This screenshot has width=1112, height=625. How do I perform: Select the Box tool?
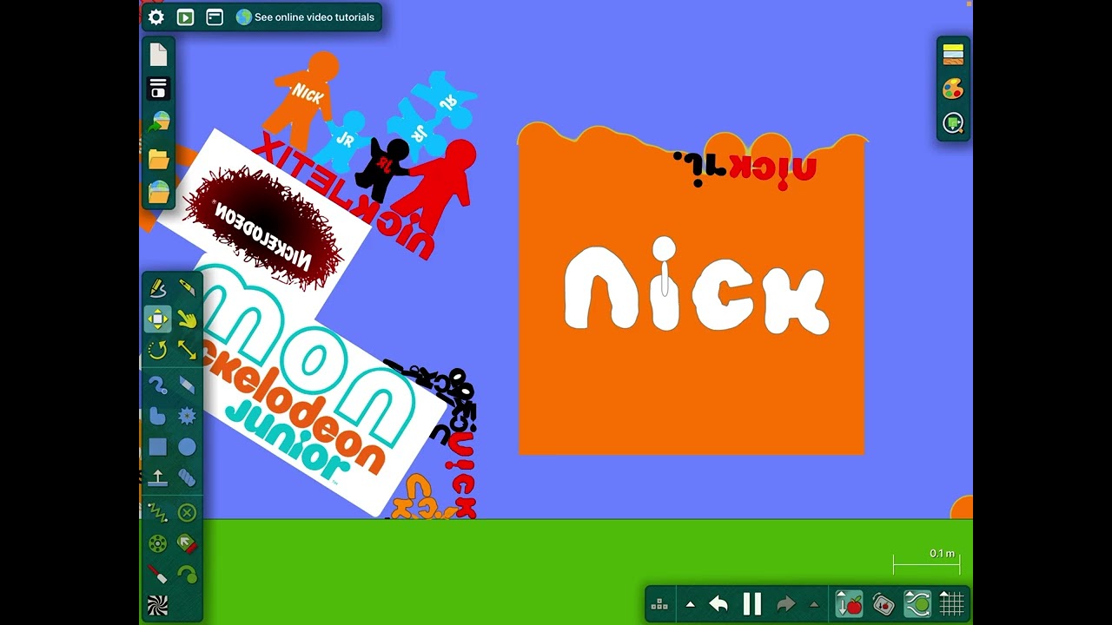click(157, 447)
